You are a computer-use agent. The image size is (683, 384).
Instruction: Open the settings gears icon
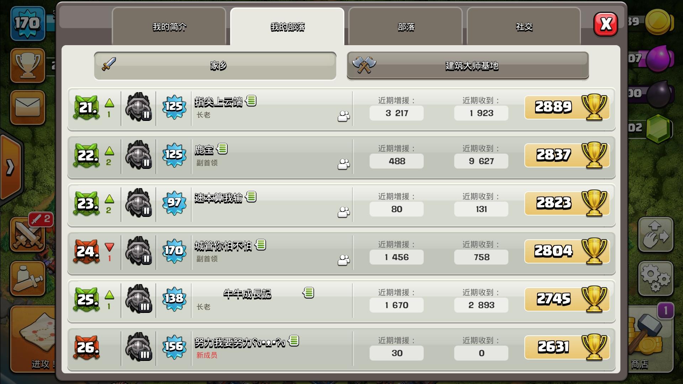656,279
